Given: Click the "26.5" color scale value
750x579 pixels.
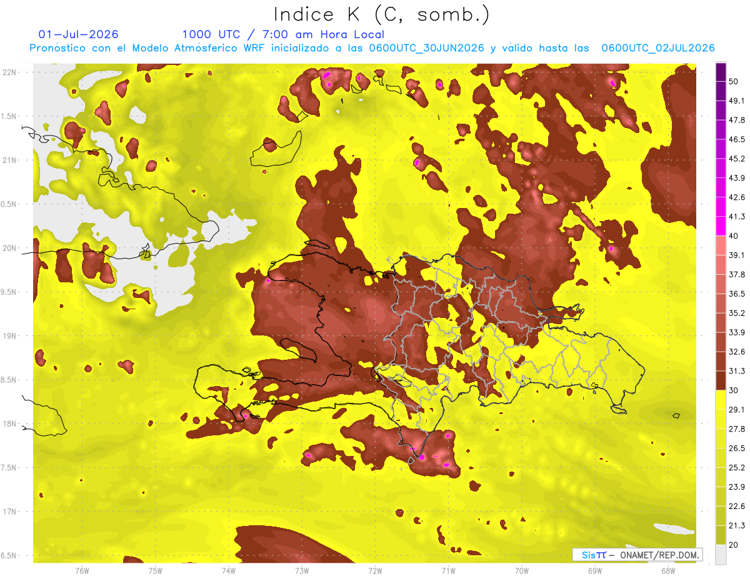Looking at the screenshot, I should point(737,448).
